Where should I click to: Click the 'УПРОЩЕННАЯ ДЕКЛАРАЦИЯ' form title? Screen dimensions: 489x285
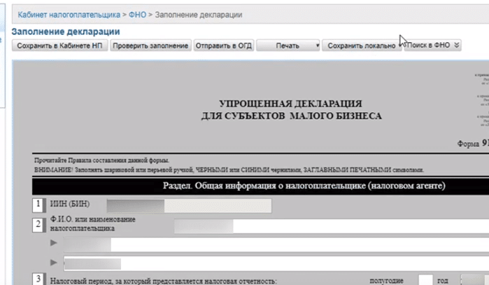290,104
